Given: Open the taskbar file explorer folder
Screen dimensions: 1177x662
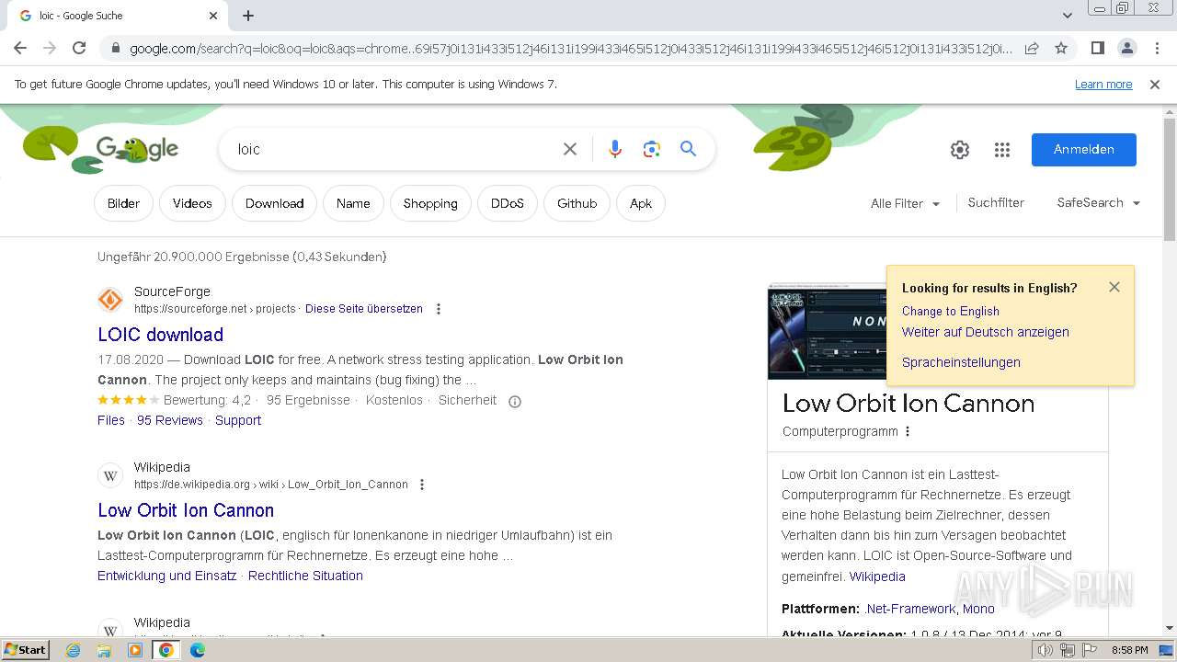Looking at the screenshot, I should coord(104,650).
